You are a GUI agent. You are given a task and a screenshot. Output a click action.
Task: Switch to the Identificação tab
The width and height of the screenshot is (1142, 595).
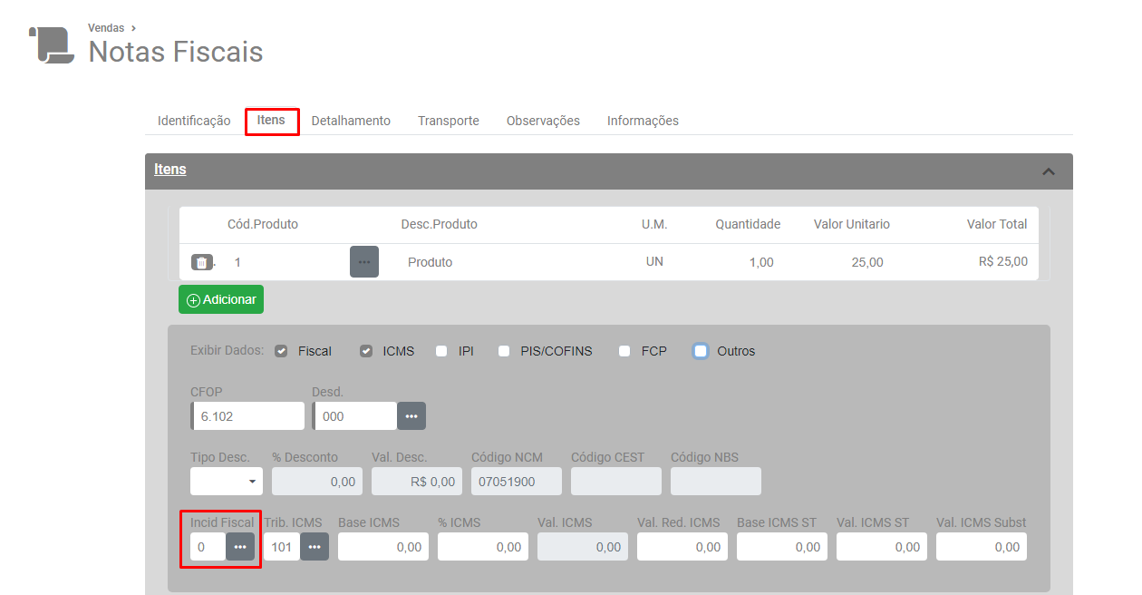click(194, 121)
